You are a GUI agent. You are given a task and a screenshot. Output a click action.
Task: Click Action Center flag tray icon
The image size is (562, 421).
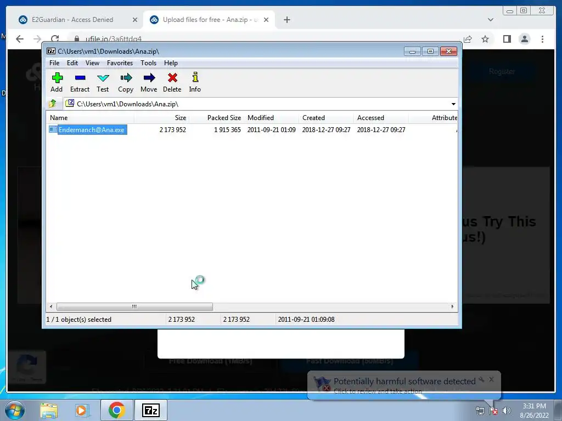tap(493, 411)
